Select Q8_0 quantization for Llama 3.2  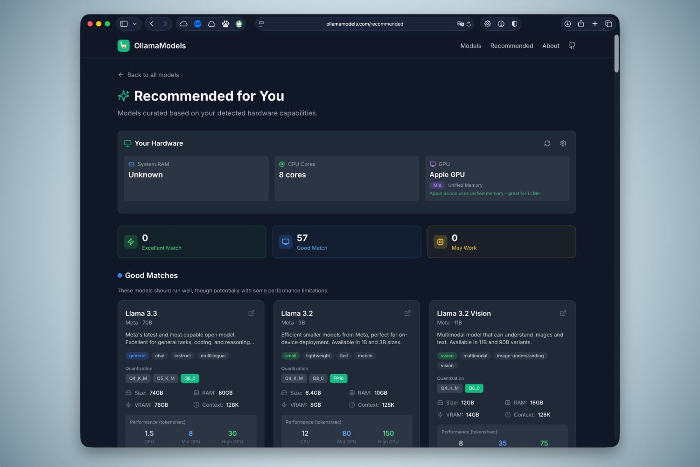tap(318, 378)
